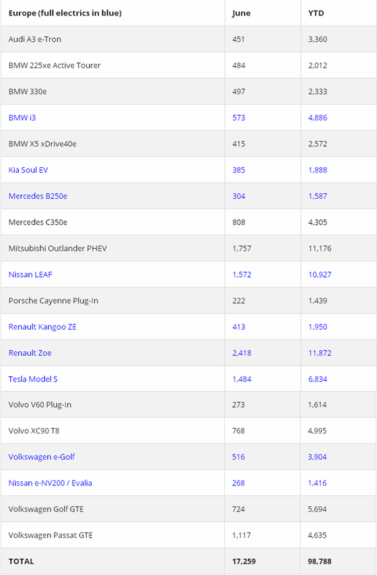Select Mitsubishi Outlander PHEV YTD value 11,176

click(320, 248)
